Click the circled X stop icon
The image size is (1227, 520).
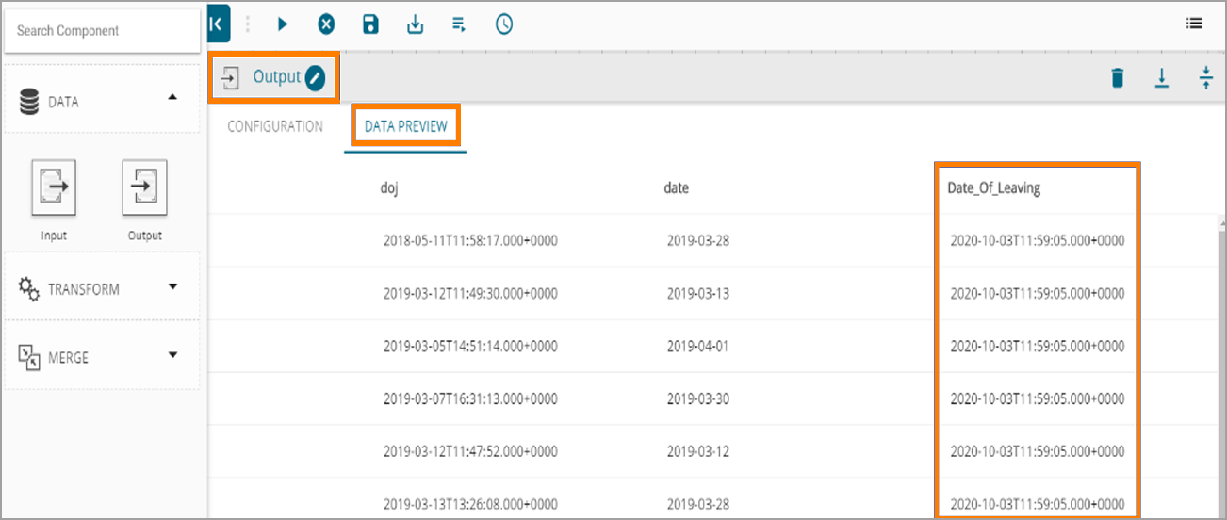(326, 24)
